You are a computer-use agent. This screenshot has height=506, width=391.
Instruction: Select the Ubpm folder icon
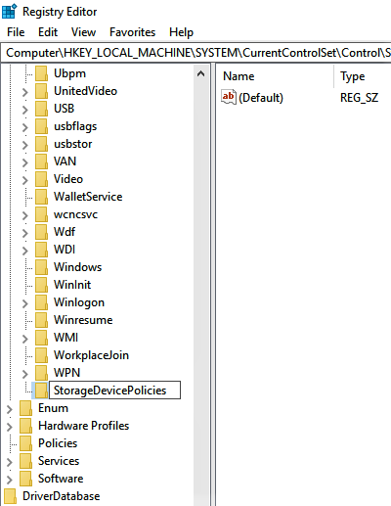(41, 73)
